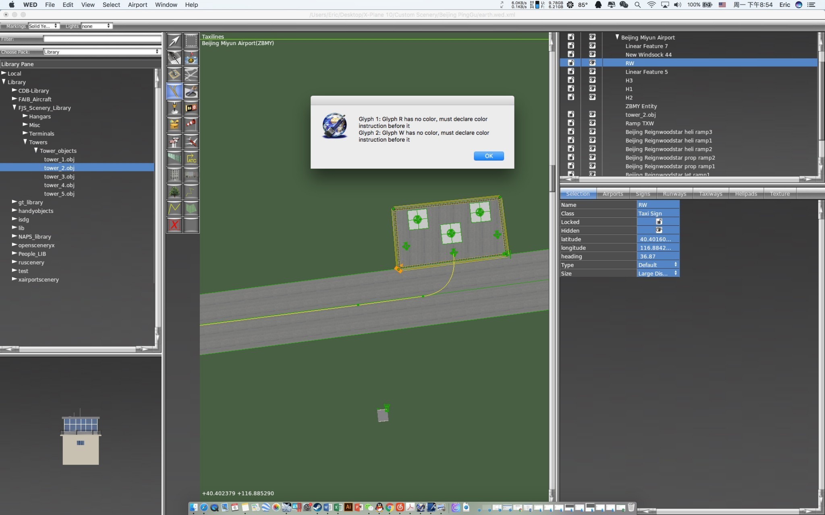Screen dimensions: 825x515
Task: Hide the RW item via eye icon
Action: pos(592,63)
